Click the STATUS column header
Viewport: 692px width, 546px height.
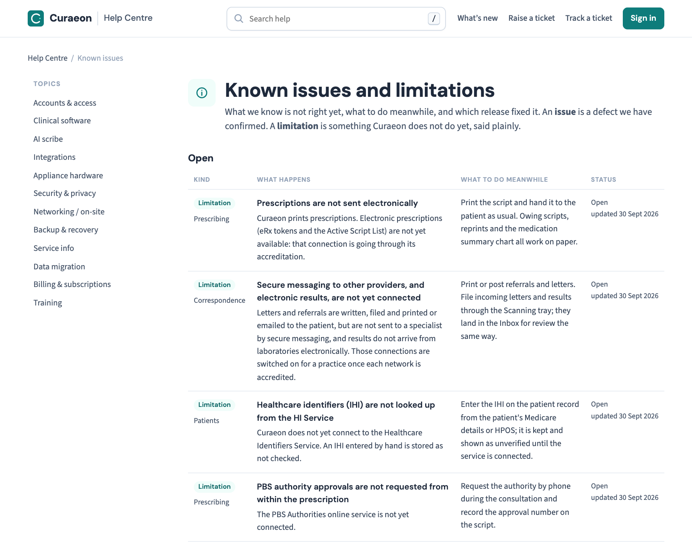[x=604, y=179]
